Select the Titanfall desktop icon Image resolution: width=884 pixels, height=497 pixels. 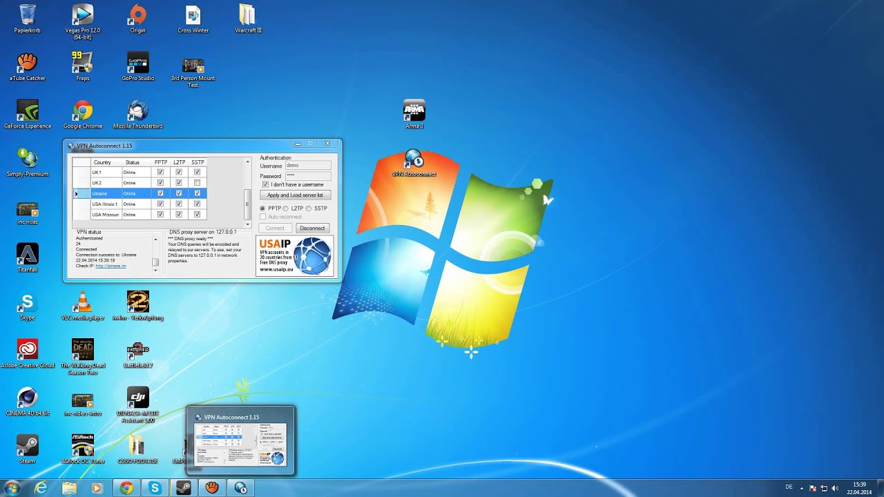pyautogui.click(x=28, y=258)
